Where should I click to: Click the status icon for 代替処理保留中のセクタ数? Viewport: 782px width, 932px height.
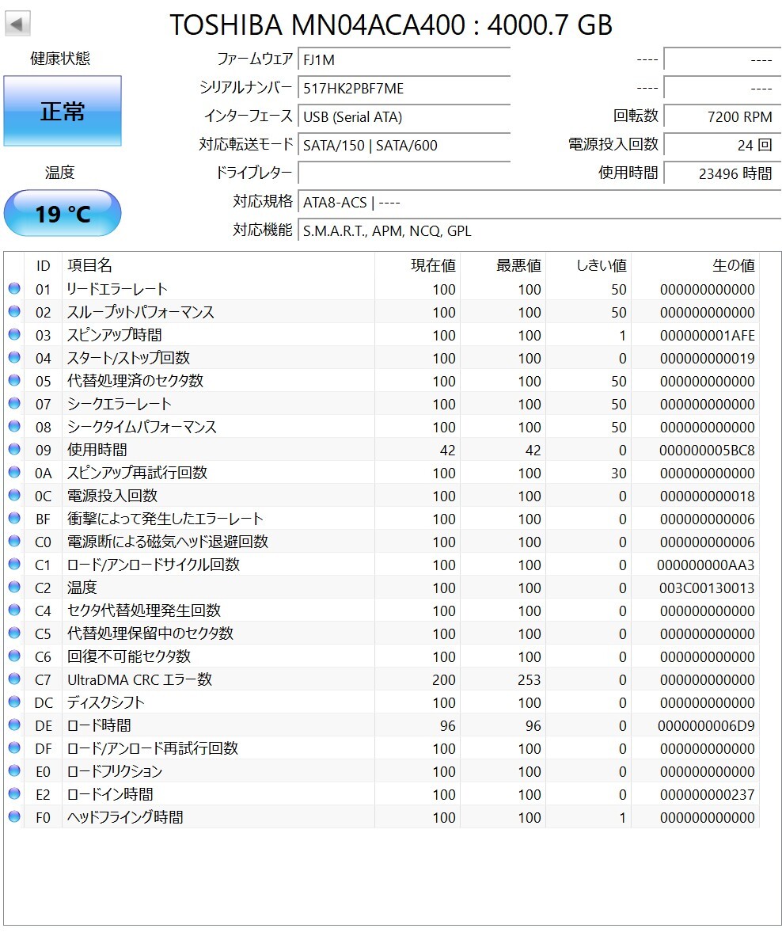tap(13, 633)
